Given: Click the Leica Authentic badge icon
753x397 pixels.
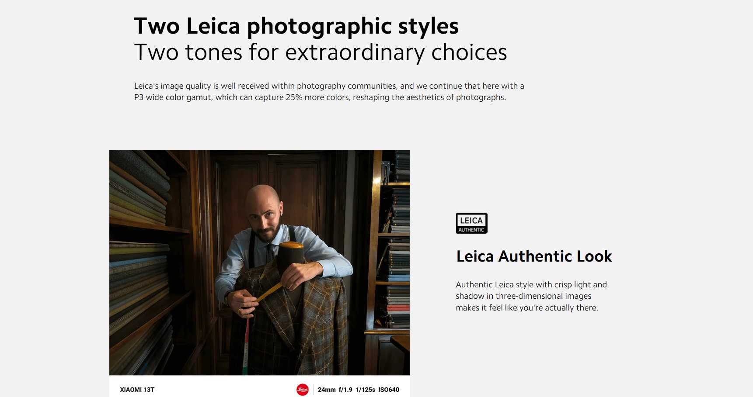Looking at the screenshot, I should pos(471,223).
